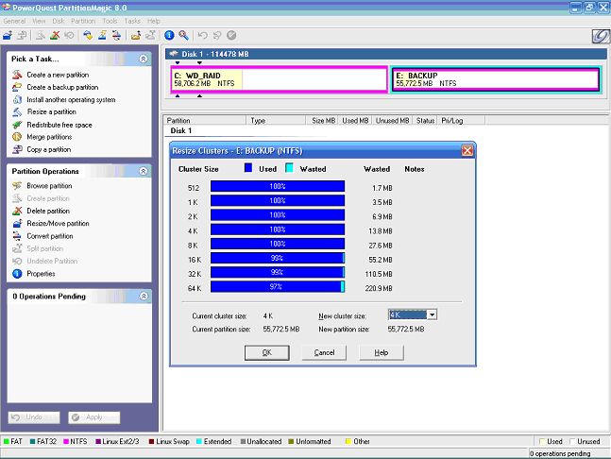Click the Convert partition icon
The width and height of the screenshot is (611, 459).
point(17,236)
